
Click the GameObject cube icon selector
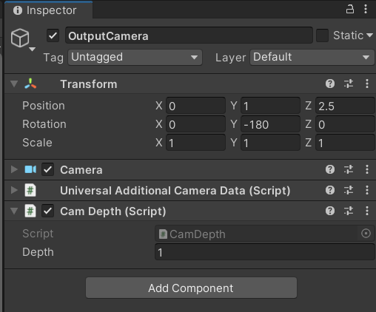pos(23,39)
